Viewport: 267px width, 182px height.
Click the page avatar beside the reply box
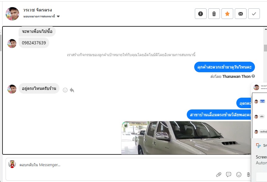12,164
